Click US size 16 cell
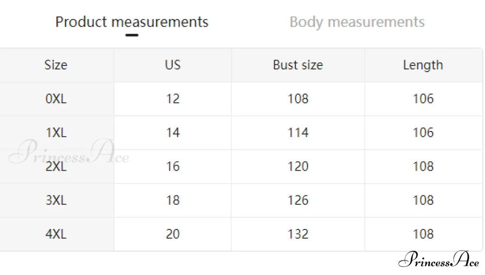 pyautogui.click(x=173, y=166)
